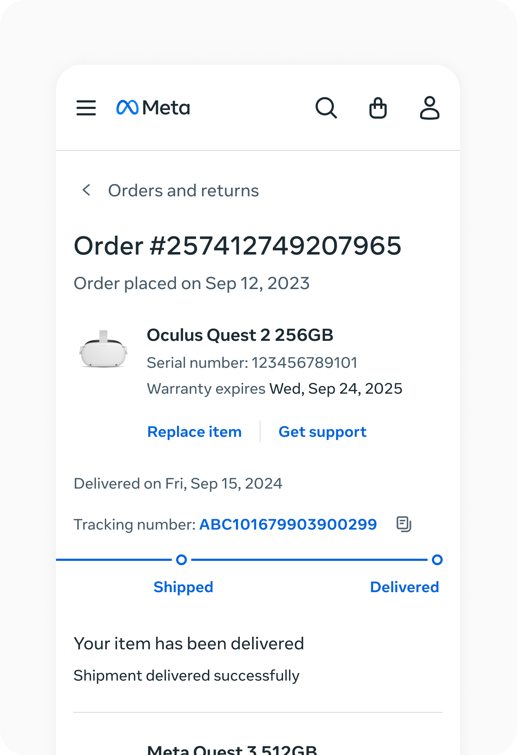Open the user profile icon
517x755 pixels.
(x=429, y=108)
